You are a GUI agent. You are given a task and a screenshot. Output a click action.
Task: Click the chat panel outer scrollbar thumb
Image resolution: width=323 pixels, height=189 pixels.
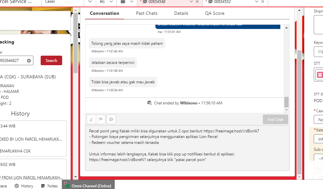(299, 112)
